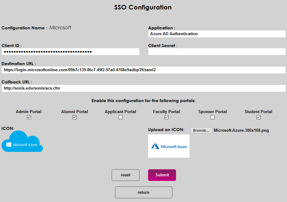Click the Microsoft Azure cloud icon

22,141
